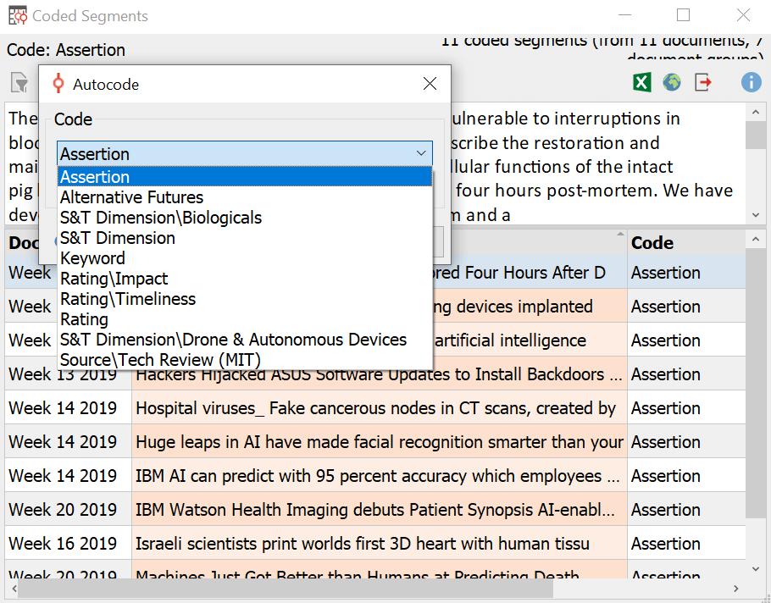Choose Rating\Timeliness code entry
Image resolution: width=771 pixels, height=603 pixels.
coord(127,299)
